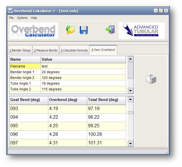Click the scrollbar thumb of the Name/Value table
Viewport: 182px width, 167px height.
(x=131, y=70)
